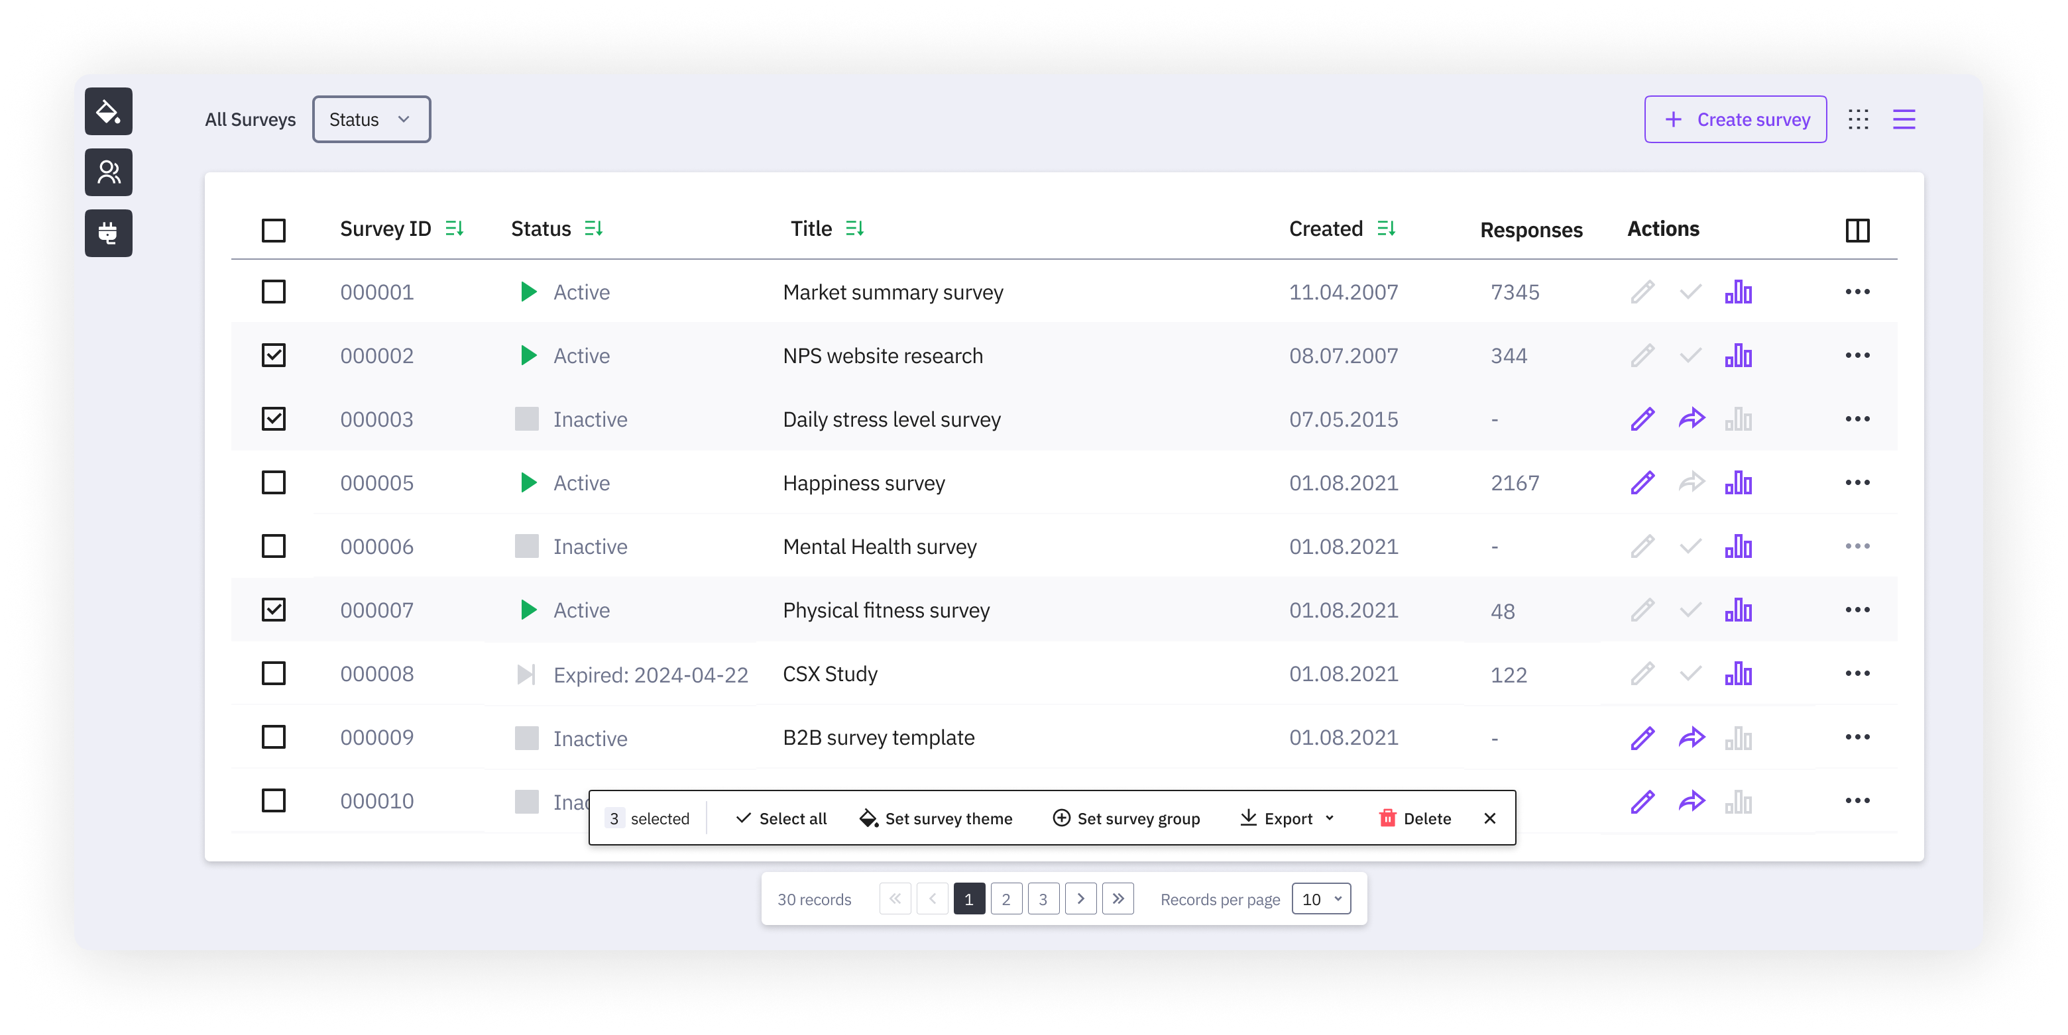Toggle the select-all header checkbox

pyautogui.click(x=274, y=231)
